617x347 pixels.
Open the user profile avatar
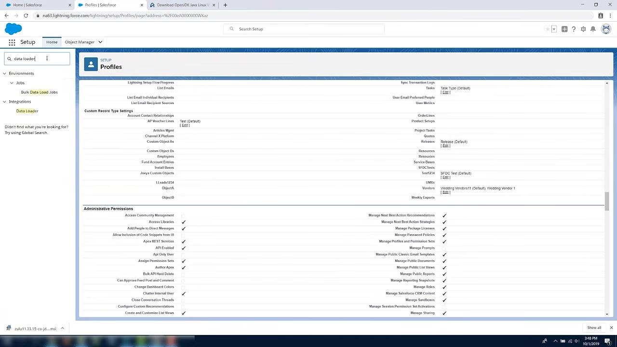coord(606,29)
